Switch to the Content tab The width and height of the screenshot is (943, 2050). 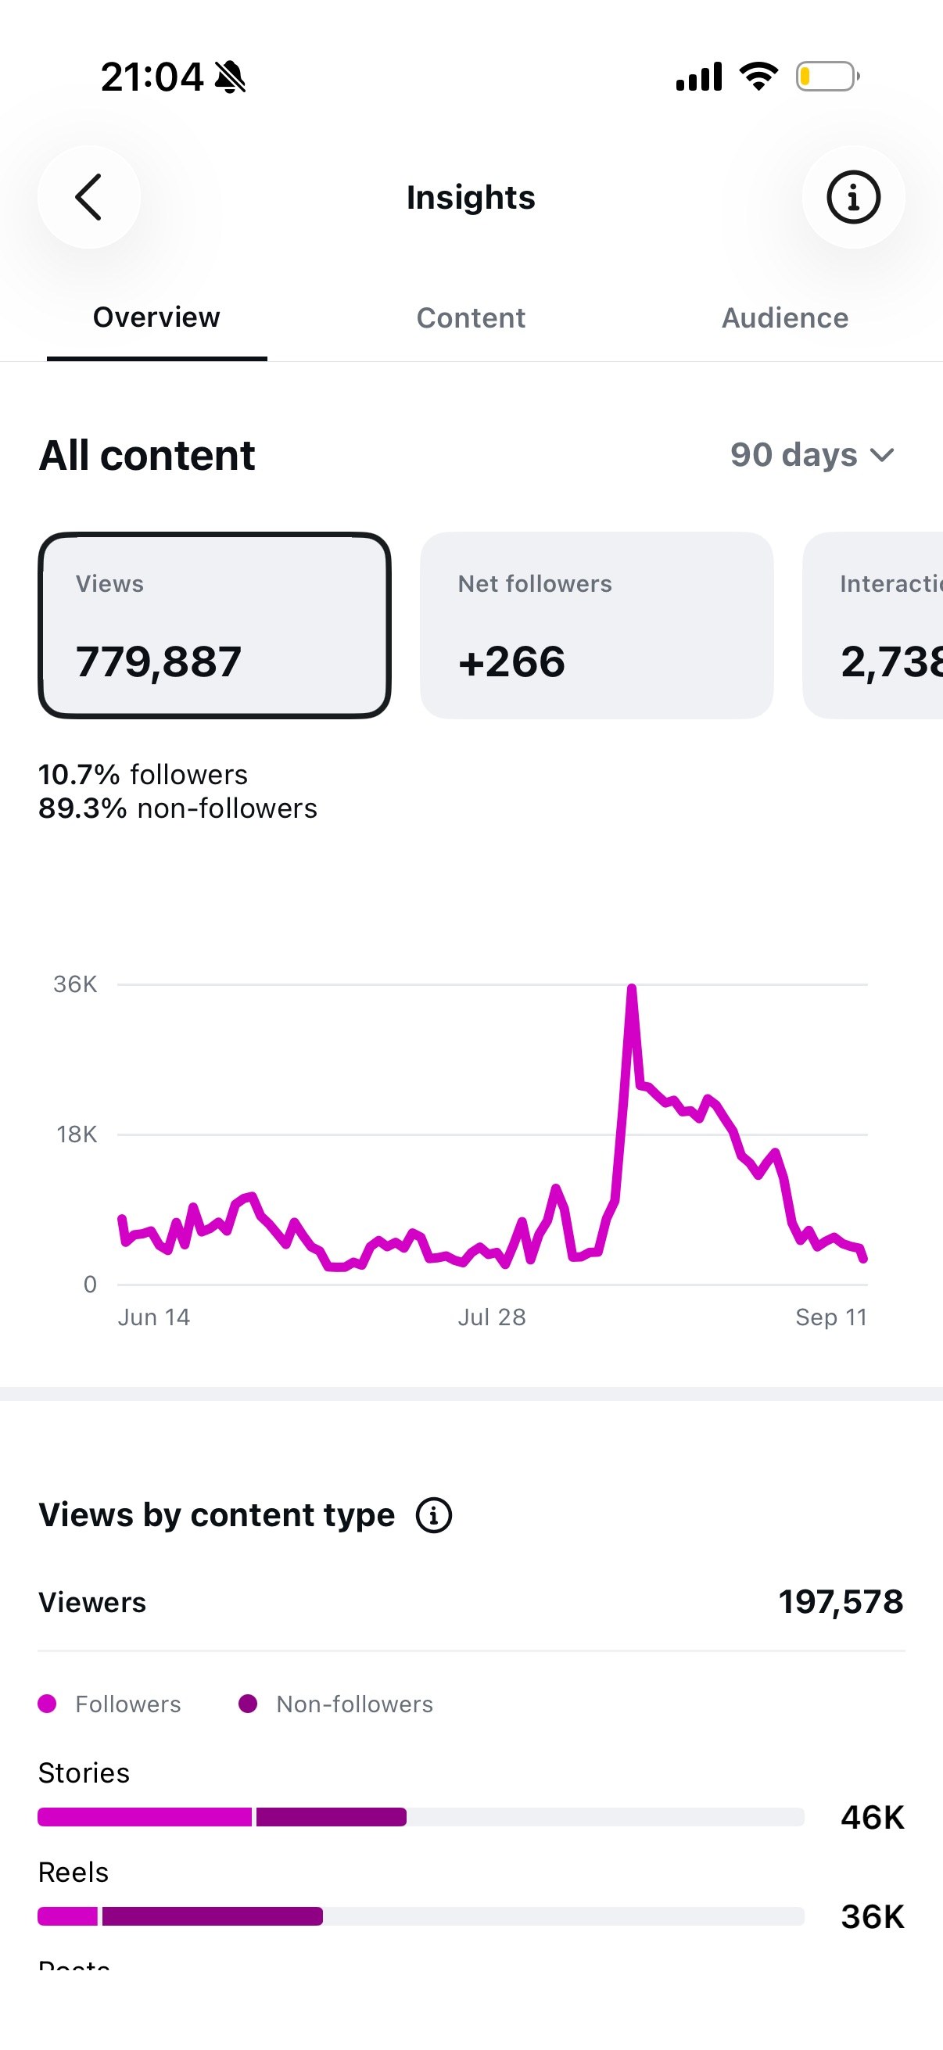(x=470, y=317)
